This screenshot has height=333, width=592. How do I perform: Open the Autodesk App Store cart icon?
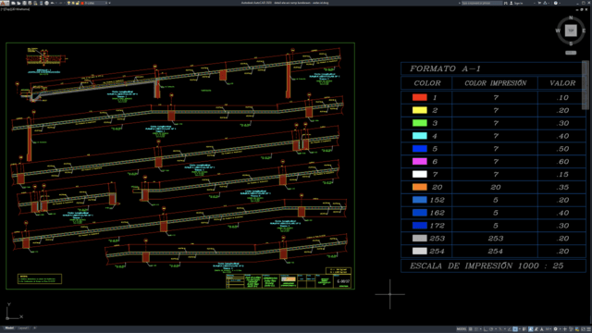pos(539,3)
